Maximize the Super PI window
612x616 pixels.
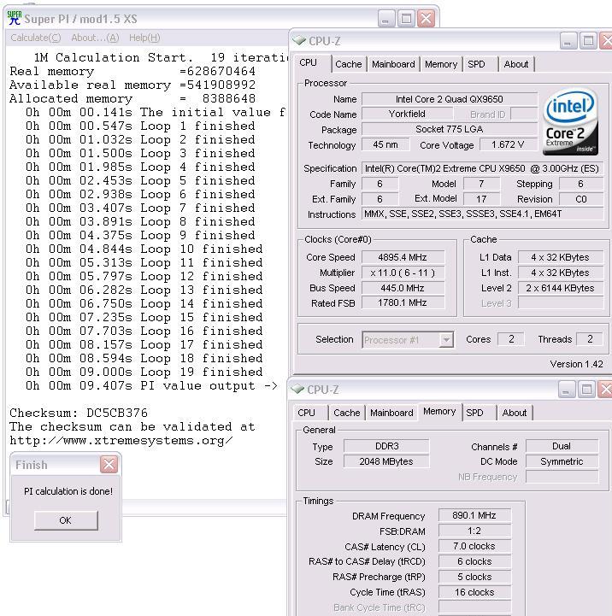click(406, 19)
